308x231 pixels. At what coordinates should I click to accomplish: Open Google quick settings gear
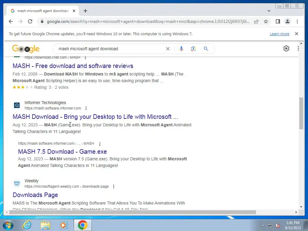coord(286,48)
